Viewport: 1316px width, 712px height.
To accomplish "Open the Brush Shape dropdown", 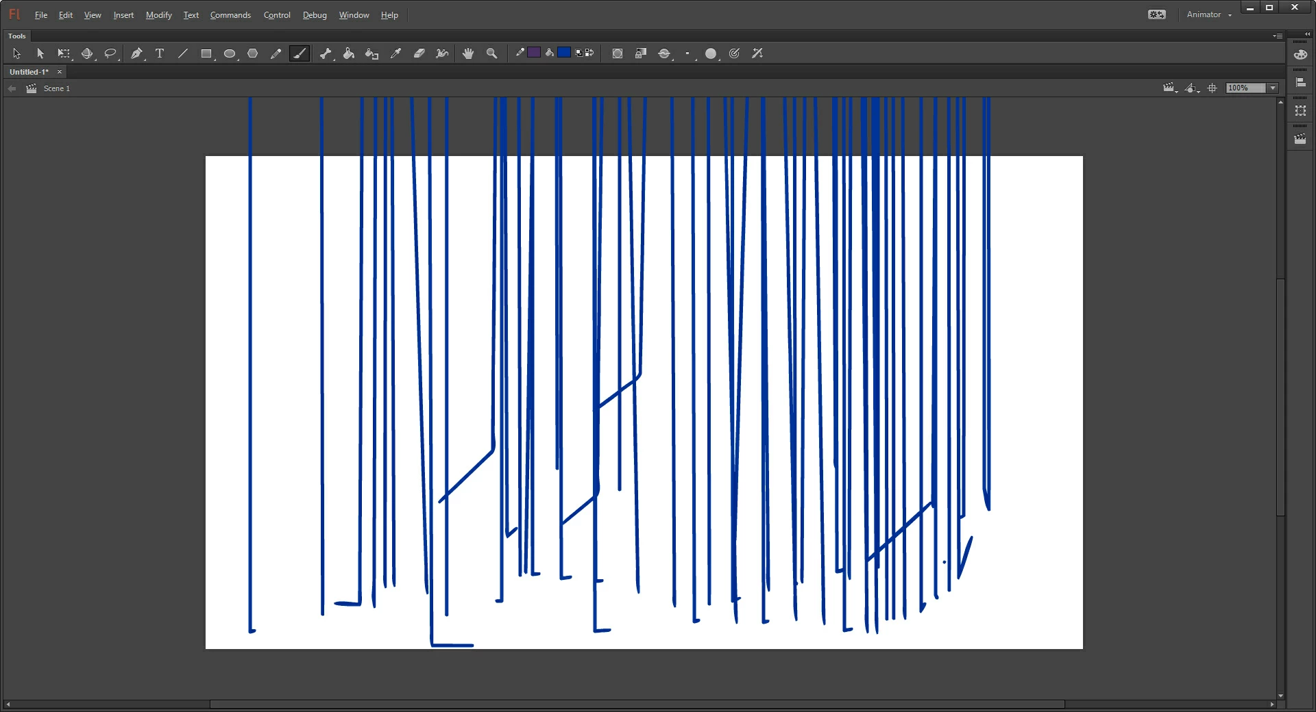I will pos(711,53).
